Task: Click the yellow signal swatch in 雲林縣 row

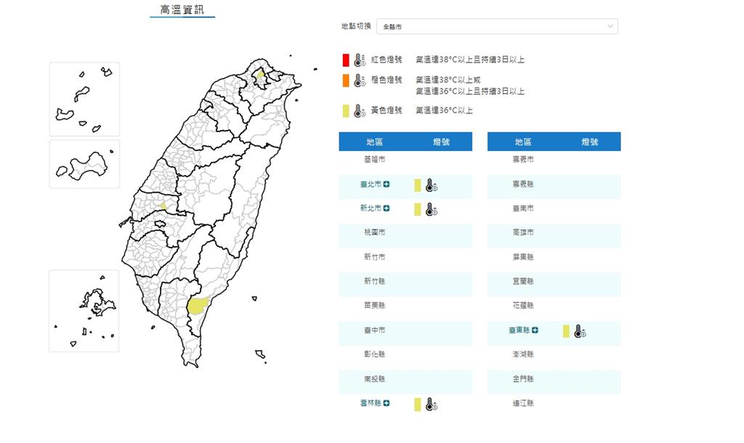Action: (x=418, y=404)
